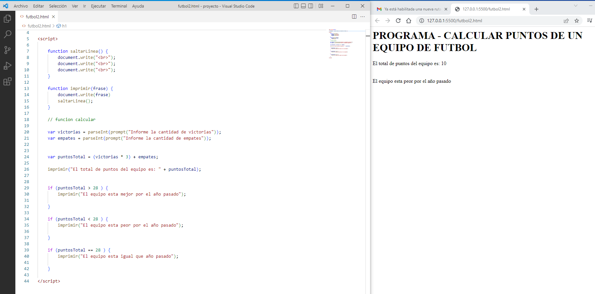Open the browser tab search chevron

click(576, 6)
